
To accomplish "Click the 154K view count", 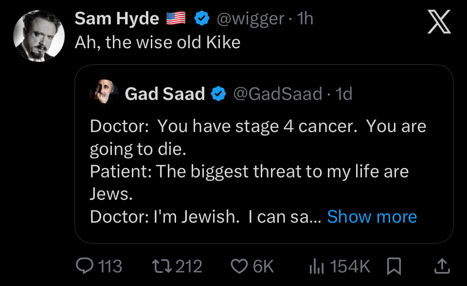I will [x=350, y=266].
